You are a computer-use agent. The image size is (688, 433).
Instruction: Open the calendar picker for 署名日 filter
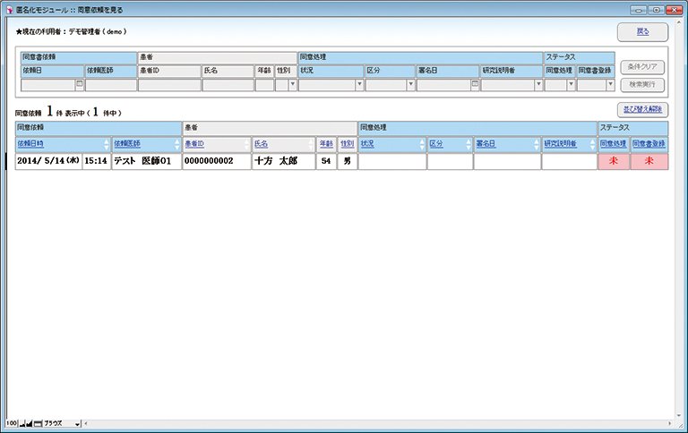(x=475, y=84)
